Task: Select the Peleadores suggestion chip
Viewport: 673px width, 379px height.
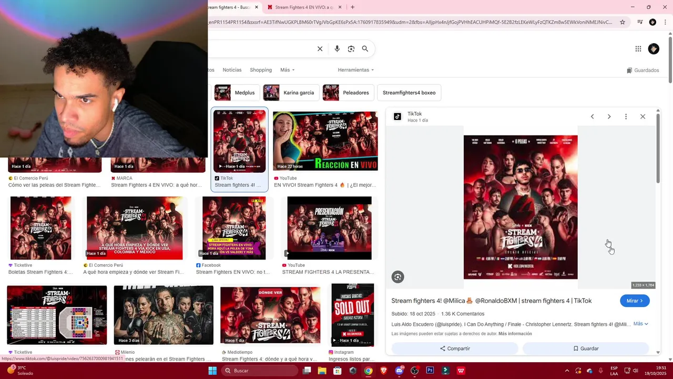Action: tap(348, 93)
